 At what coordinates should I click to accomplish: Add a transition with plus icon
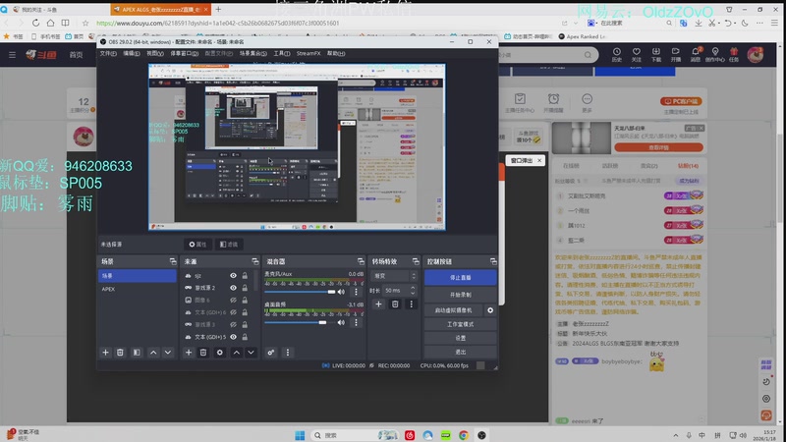pyautogui.click(x=378, y=304)
